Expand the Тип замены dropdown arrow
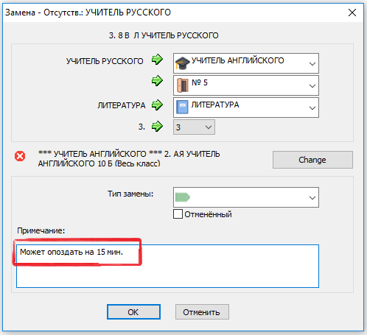367x335 pixels. pos(312,197)
